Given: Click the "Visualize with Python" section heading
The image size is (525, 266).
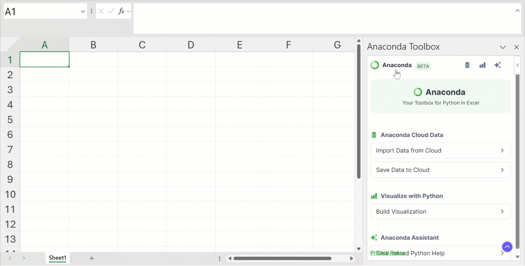Looking at the screenshot, I should point(412,196).
